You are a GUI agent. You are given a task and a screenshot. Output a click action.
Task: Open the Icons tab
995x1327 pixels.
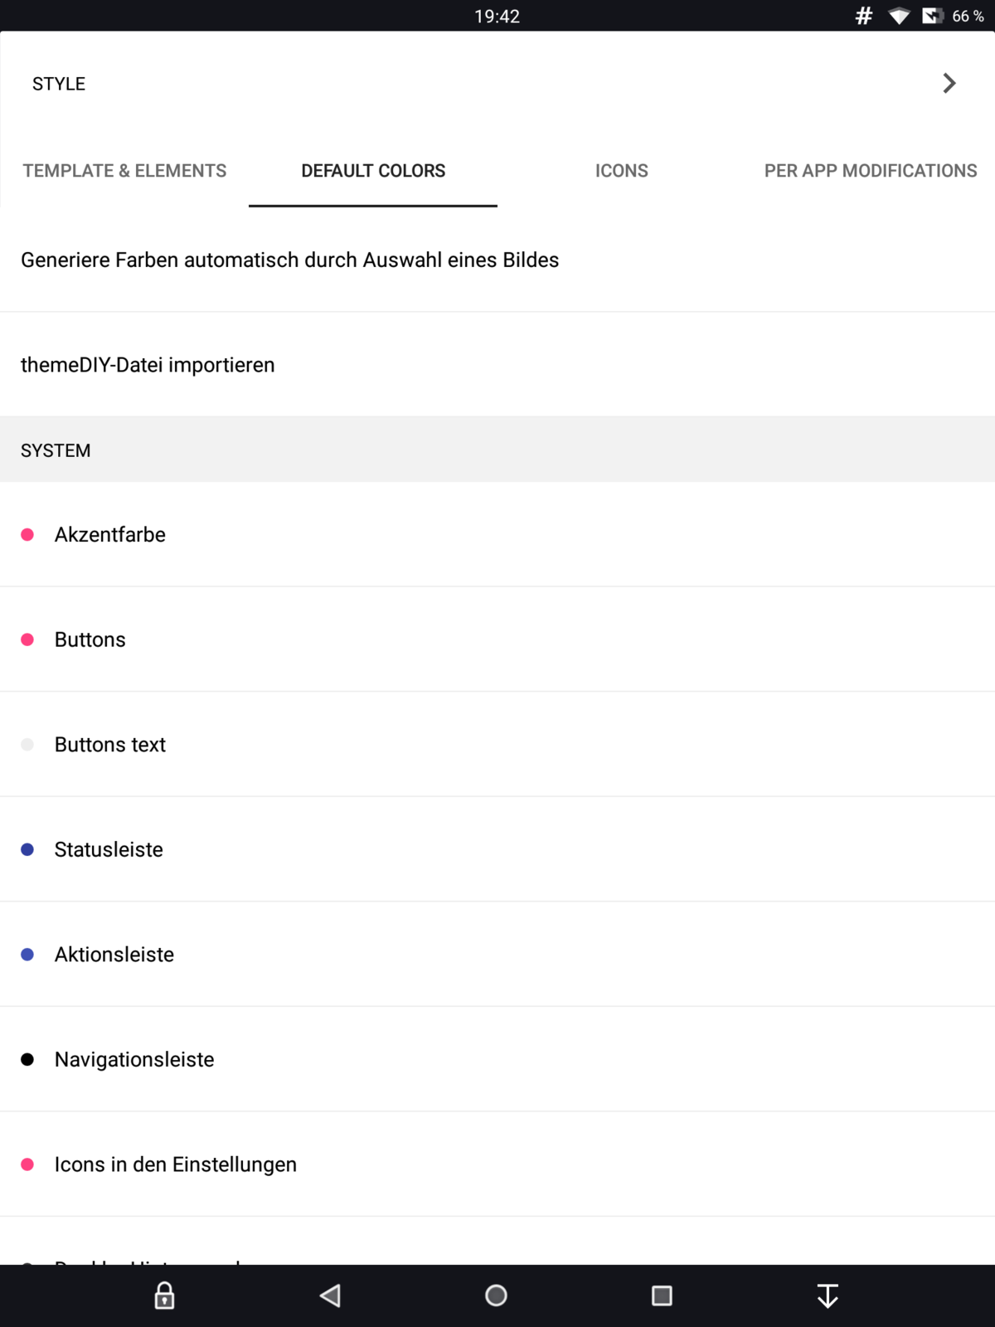click(x=622, y=171)
